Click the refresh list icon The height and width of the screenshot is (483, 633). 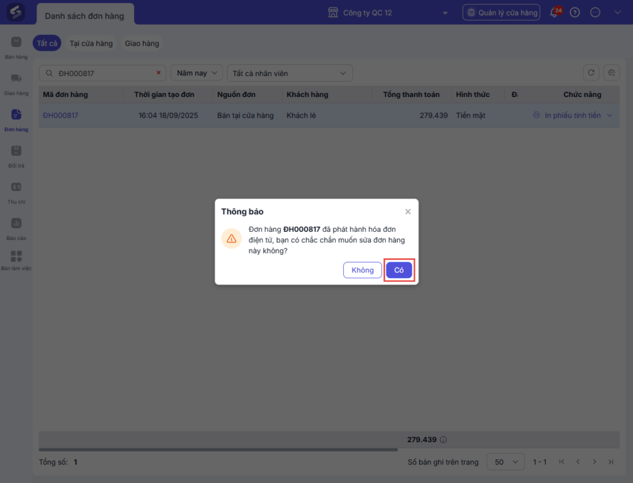[591, 73]
